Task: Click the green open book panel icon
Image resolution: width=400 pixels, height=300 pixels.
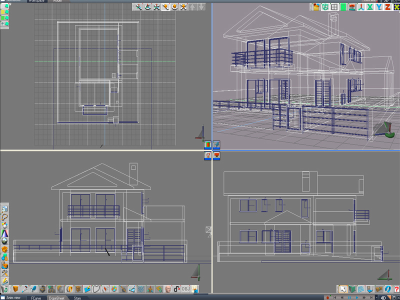Action: [352, 289]
